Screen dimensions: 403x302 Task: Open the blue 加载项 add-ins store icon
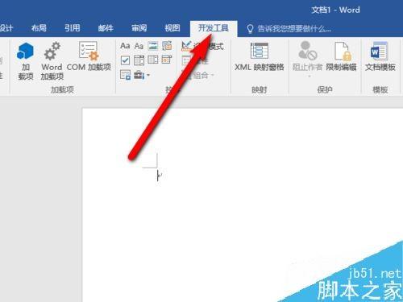[x=25, y=51]
